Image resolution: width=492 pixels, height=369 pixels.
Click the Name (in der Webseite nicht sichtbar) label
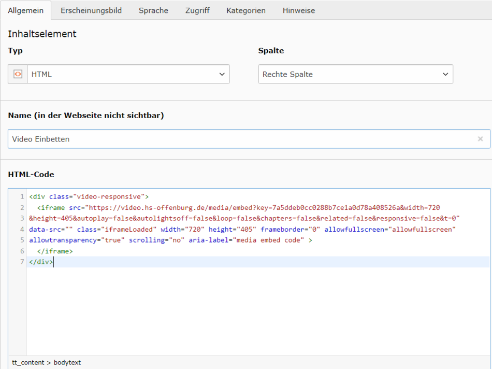(86, 115)
